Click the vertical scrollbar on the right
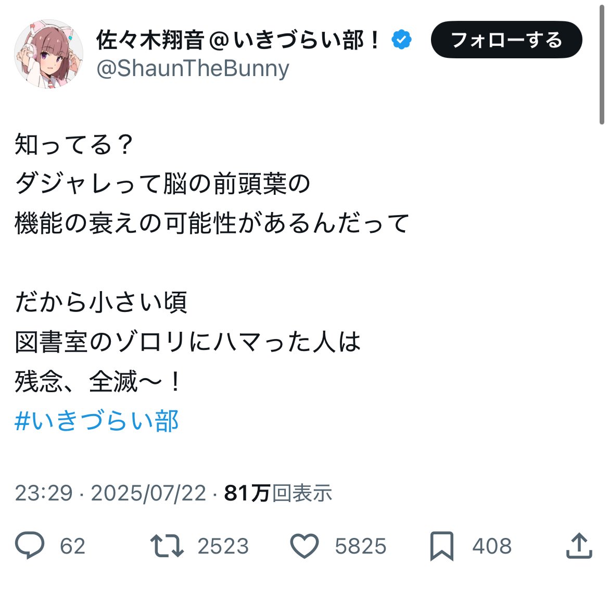Screen dimensions: 609x589 [602, 62]
